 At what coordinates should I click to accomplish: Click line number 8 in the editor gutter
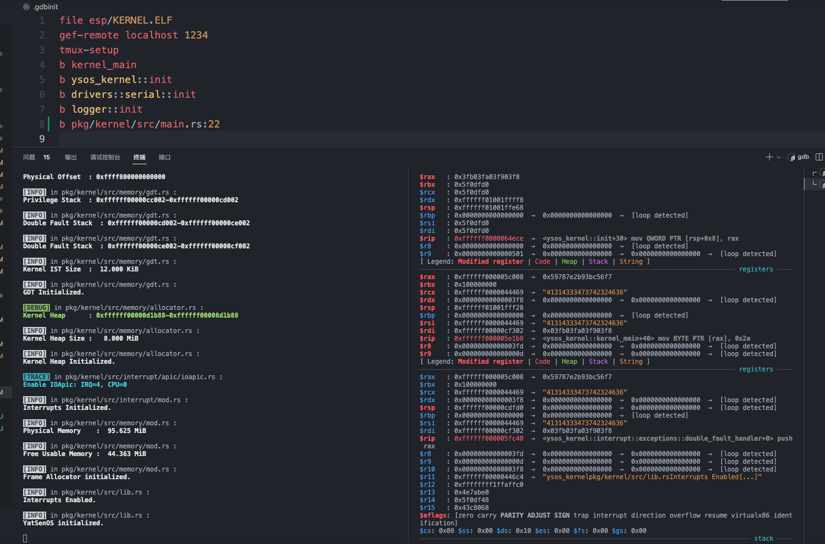[42, 124]
